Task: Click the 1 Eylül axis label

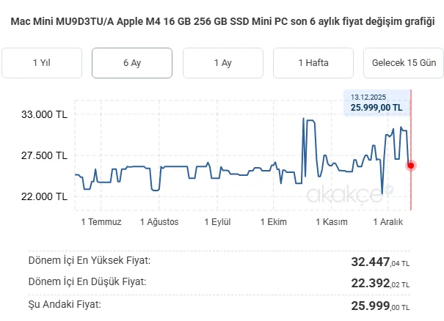Action: pyautogui.click(x=218, y=222)
